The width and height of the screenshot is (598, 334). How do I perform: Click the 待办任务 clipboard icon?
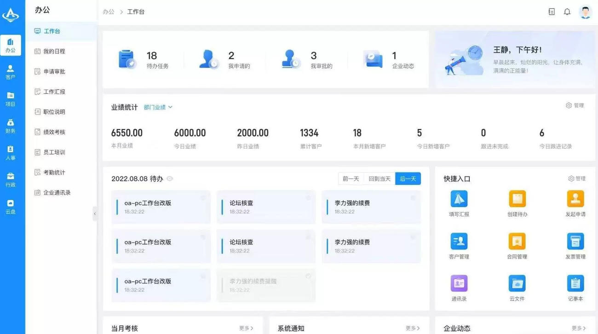tap(127, 59)
